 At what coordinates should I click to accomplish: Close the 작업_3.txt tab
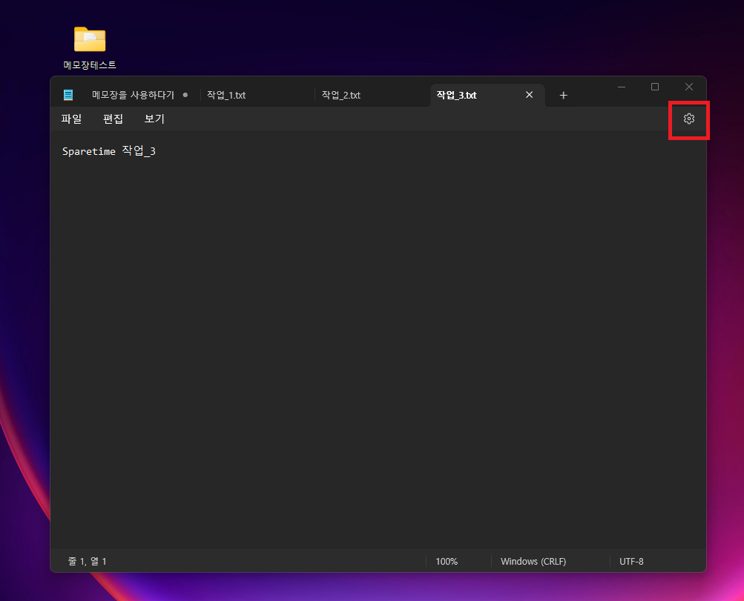[x=529, y=95]
